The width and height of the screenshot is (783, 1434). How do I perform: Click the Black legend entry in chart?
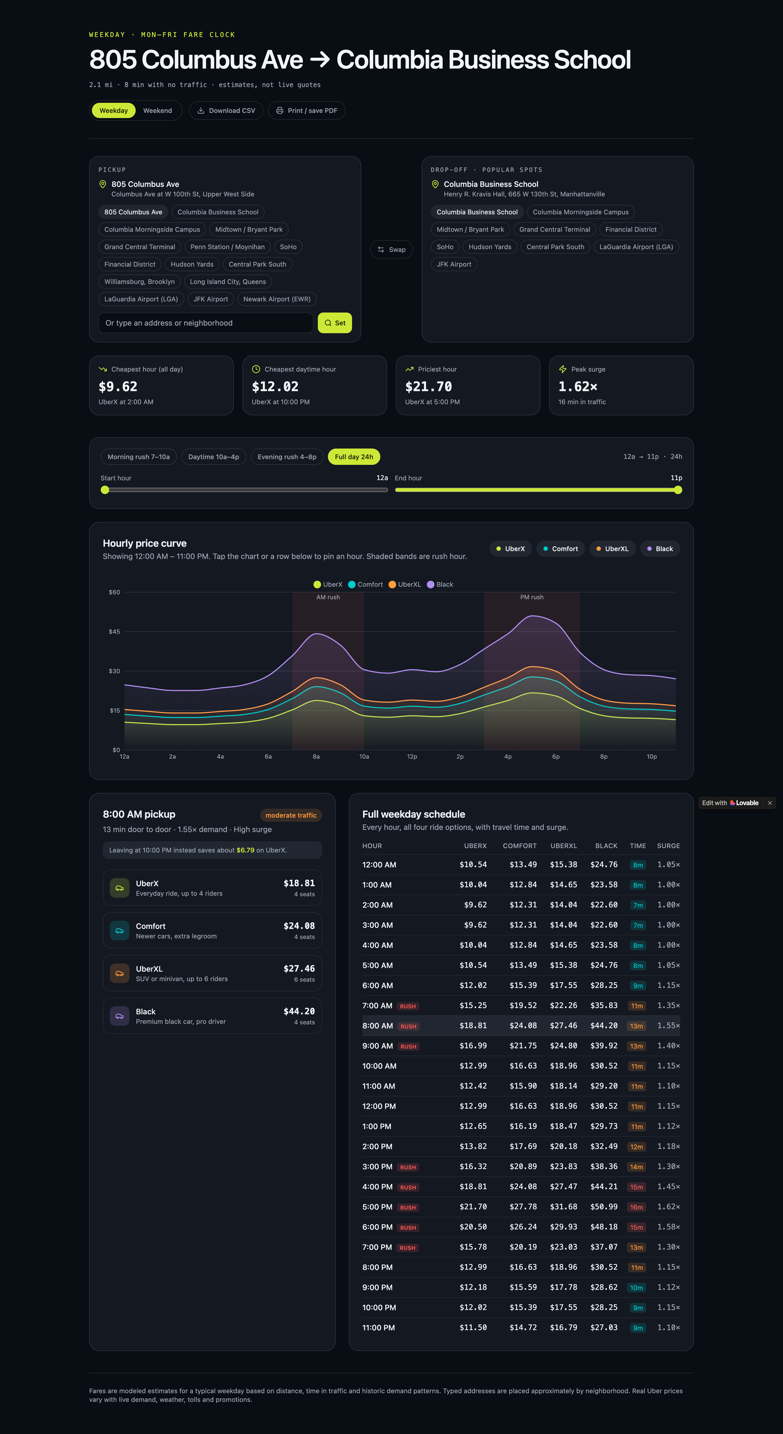pyautogui.click(x=440, y=585)
